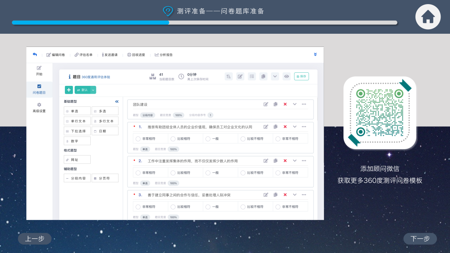Select 比较不相符 for question 1
450x253 pixels.
pyautogui.click(x=243, y=139)
